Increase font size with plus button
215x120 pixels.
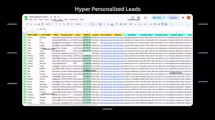tap(96, 24)
